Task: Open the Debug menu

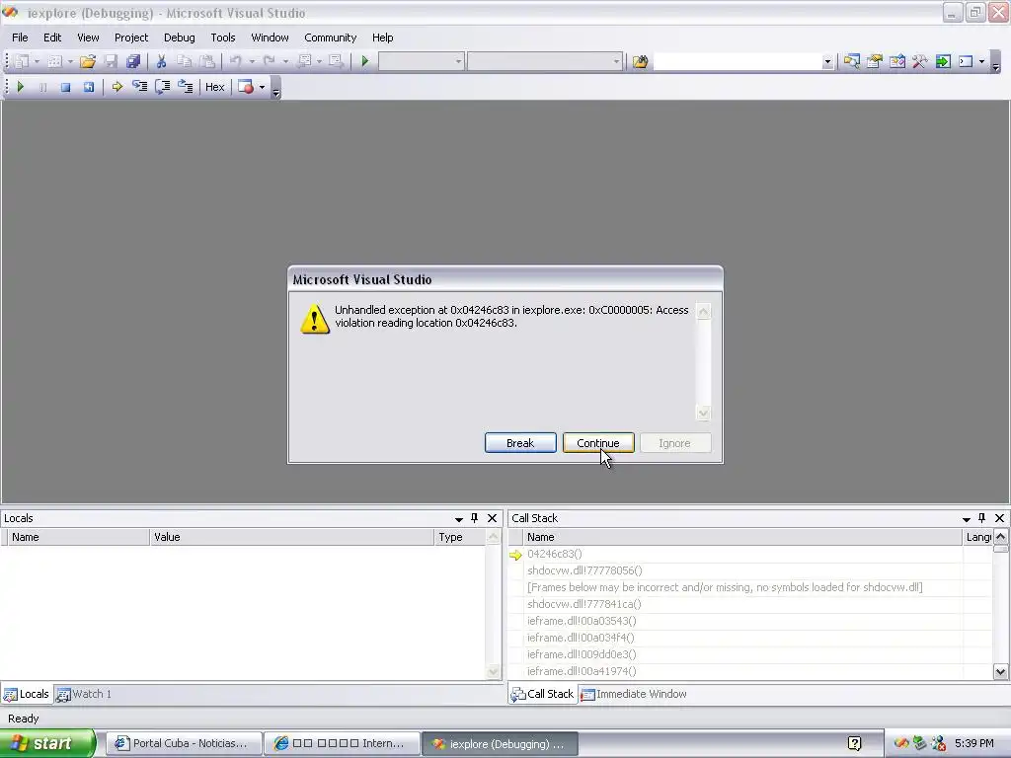Action: click(180, 38)
